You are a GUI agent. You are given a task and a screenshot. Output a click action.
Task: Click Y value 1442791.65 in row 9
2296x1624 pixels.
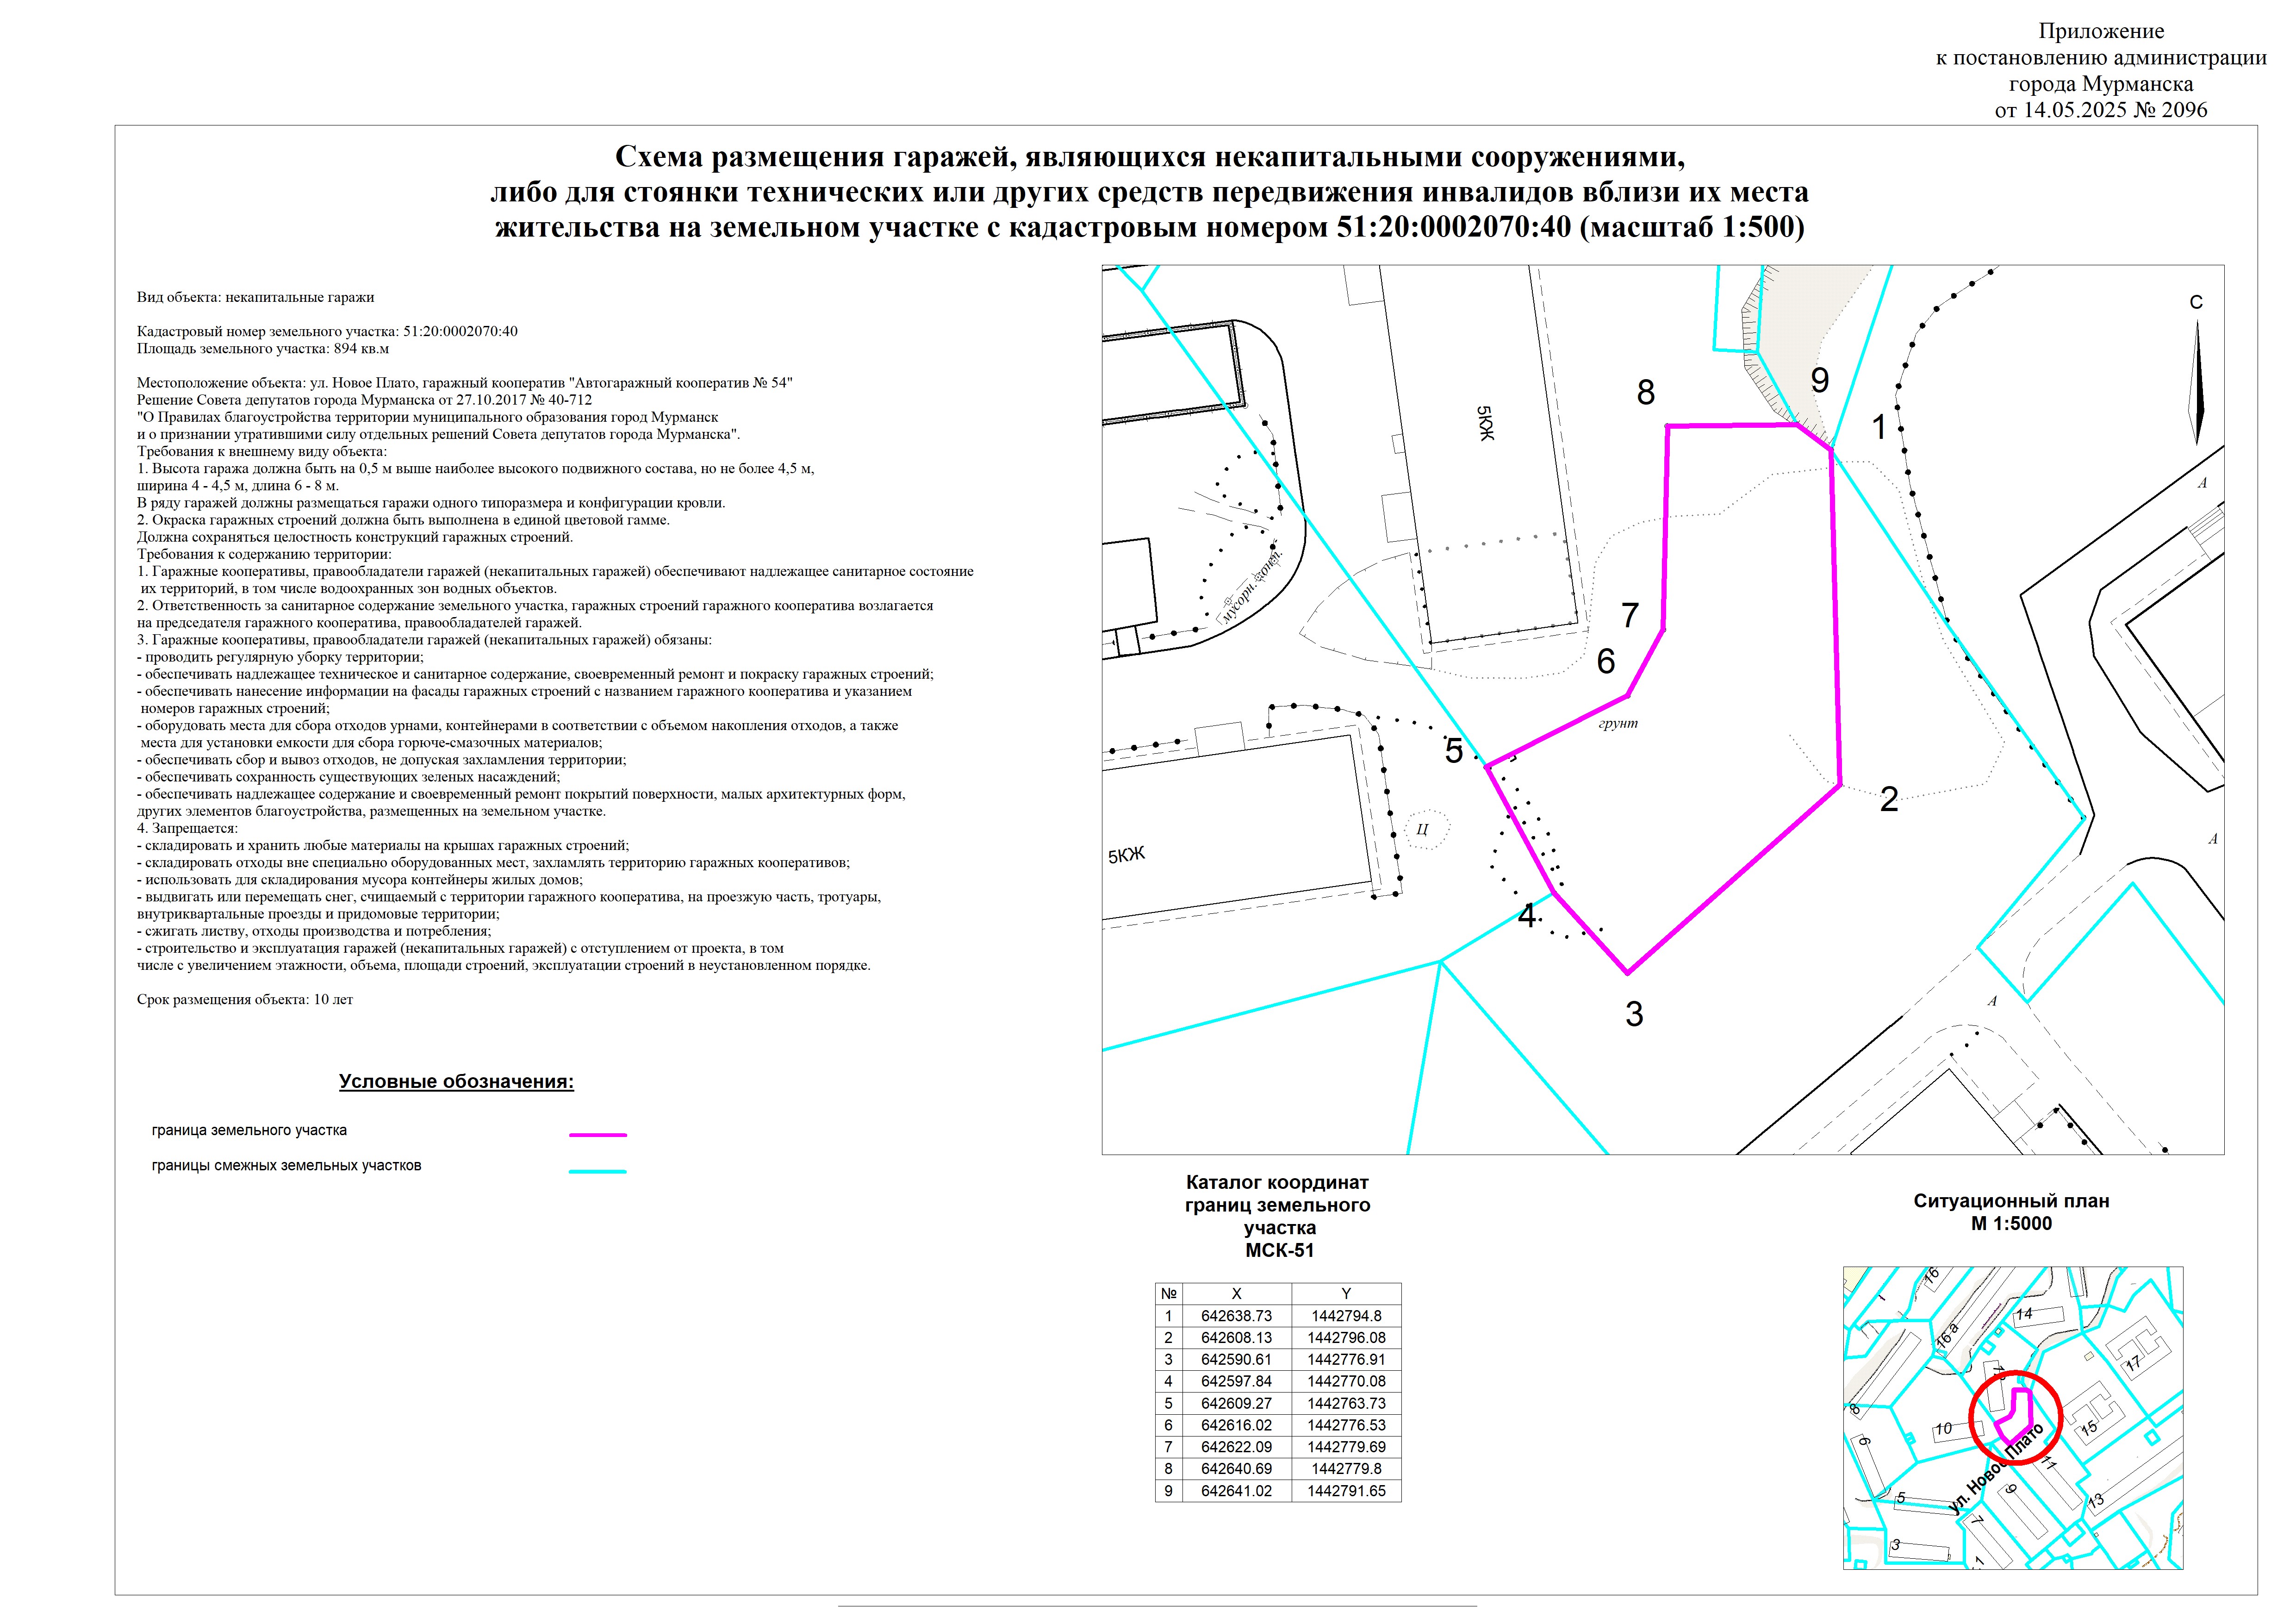point(1346,1491)
